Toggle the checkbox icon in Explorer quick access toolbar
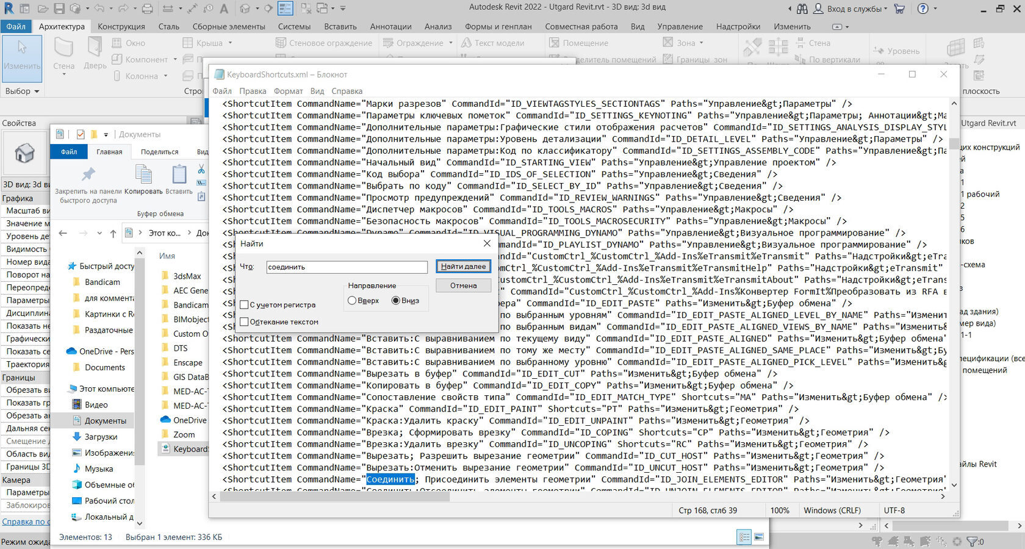1025x549 pixels. (x=81, y=134)
